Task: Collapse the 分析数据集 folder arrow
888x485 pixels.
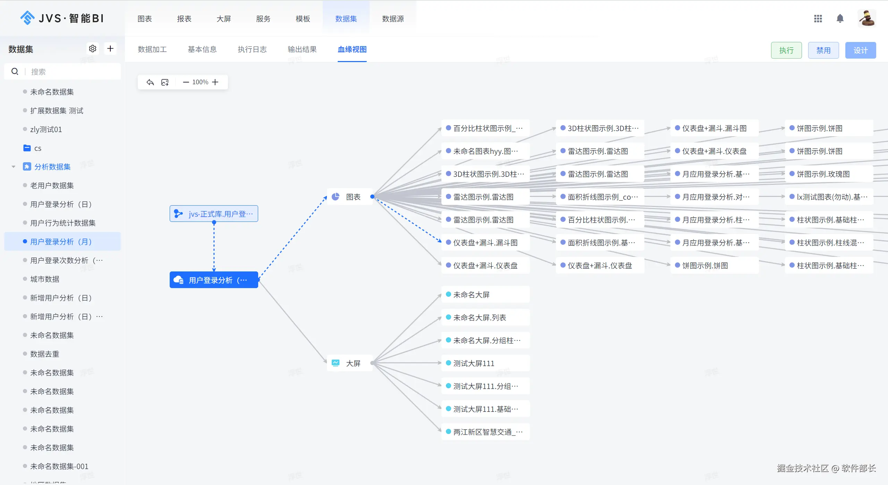Action: point(14,167)
